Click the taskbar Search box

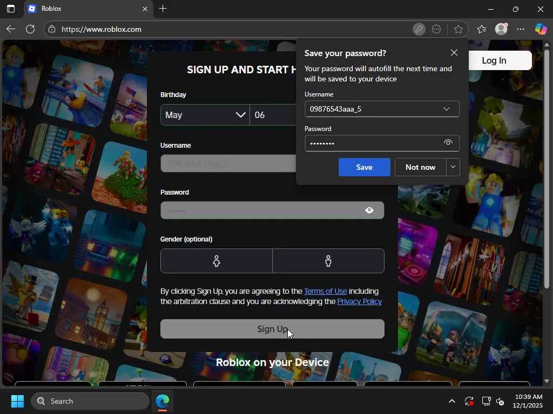(x=90, y=401)
